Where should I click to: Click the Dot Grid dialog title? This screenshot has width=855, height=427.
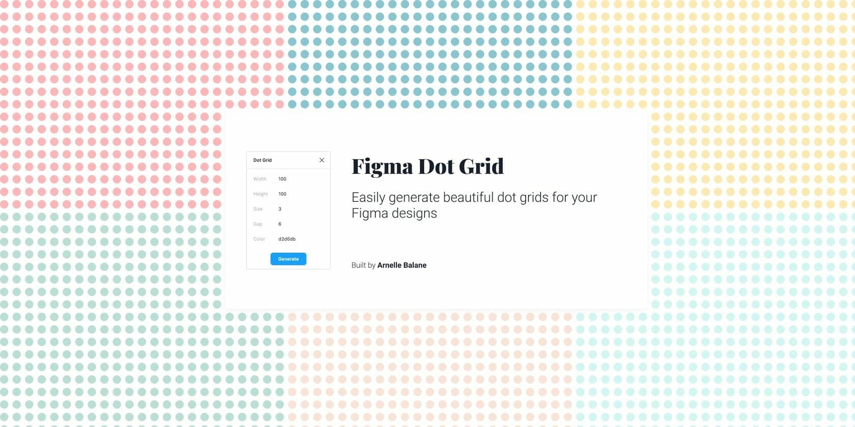(263, 160)
